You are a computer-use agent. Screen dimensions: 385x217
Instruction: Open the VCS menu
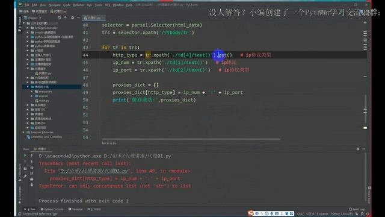(x=108, y=5)
